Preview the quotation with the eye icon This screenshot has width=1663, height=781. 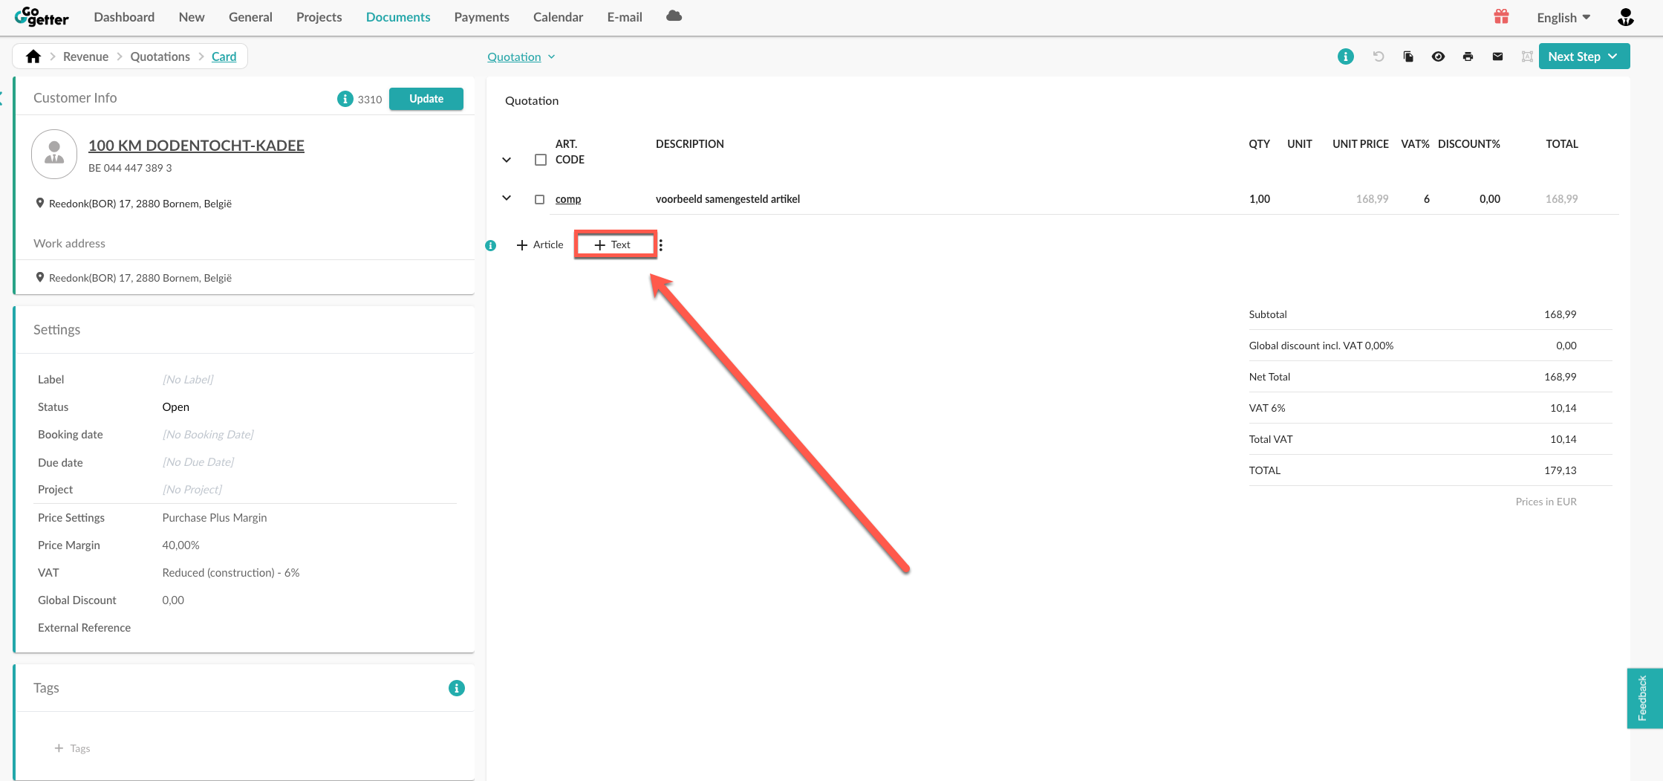[1438, 56]
